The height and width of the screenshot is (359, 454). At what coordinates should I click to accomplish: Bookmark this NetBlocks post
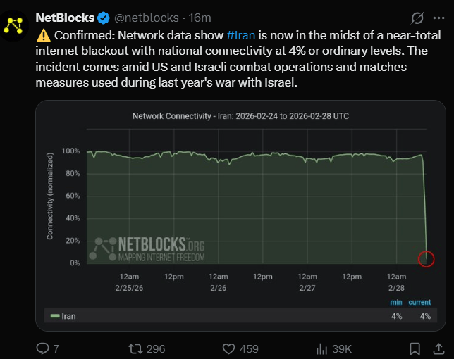(x=415, y=348)
